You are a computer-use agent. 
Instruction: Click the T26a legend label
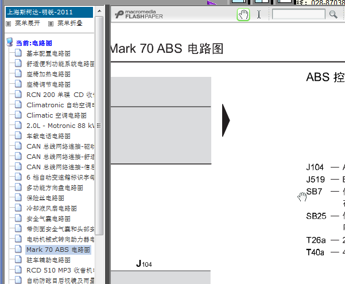coord(316,240)
